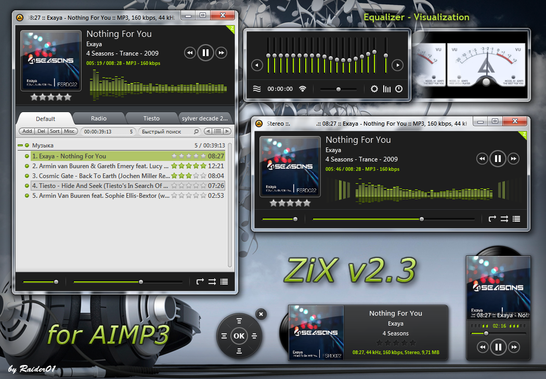
Task: Click the radio signal icon in equalizer window
Action: pyautogui.click(x=303, y=89)
